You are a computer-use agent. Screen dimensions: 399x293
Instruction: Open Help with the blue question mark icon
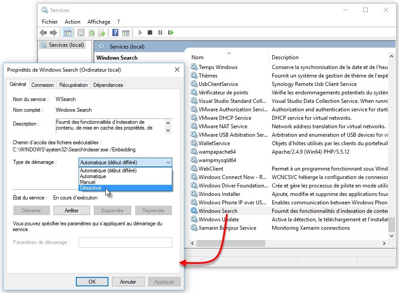click(115, 33)
